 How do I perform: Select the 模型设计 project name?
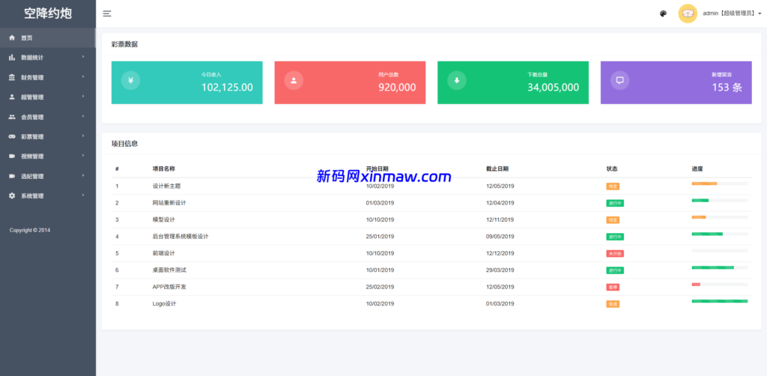pyautogui.click(x=164, y=219)
